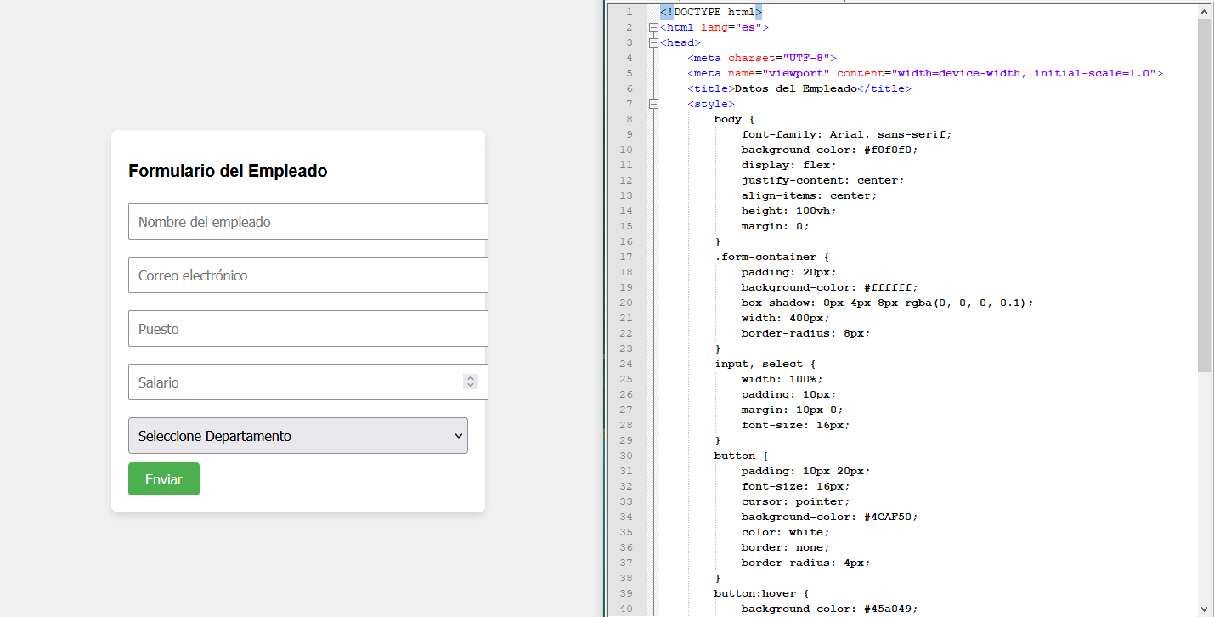Click the highlighted DOCTYPE html line
The image size is (1214, 617).
coord(710,12)
